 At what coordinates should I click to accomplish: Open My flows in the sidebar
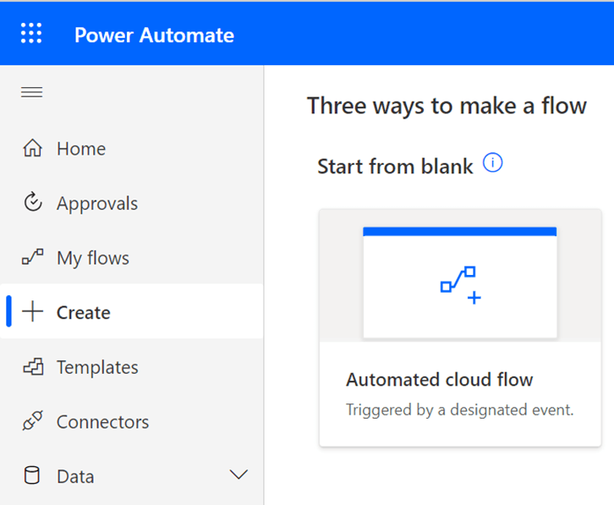tap(132, 257)
